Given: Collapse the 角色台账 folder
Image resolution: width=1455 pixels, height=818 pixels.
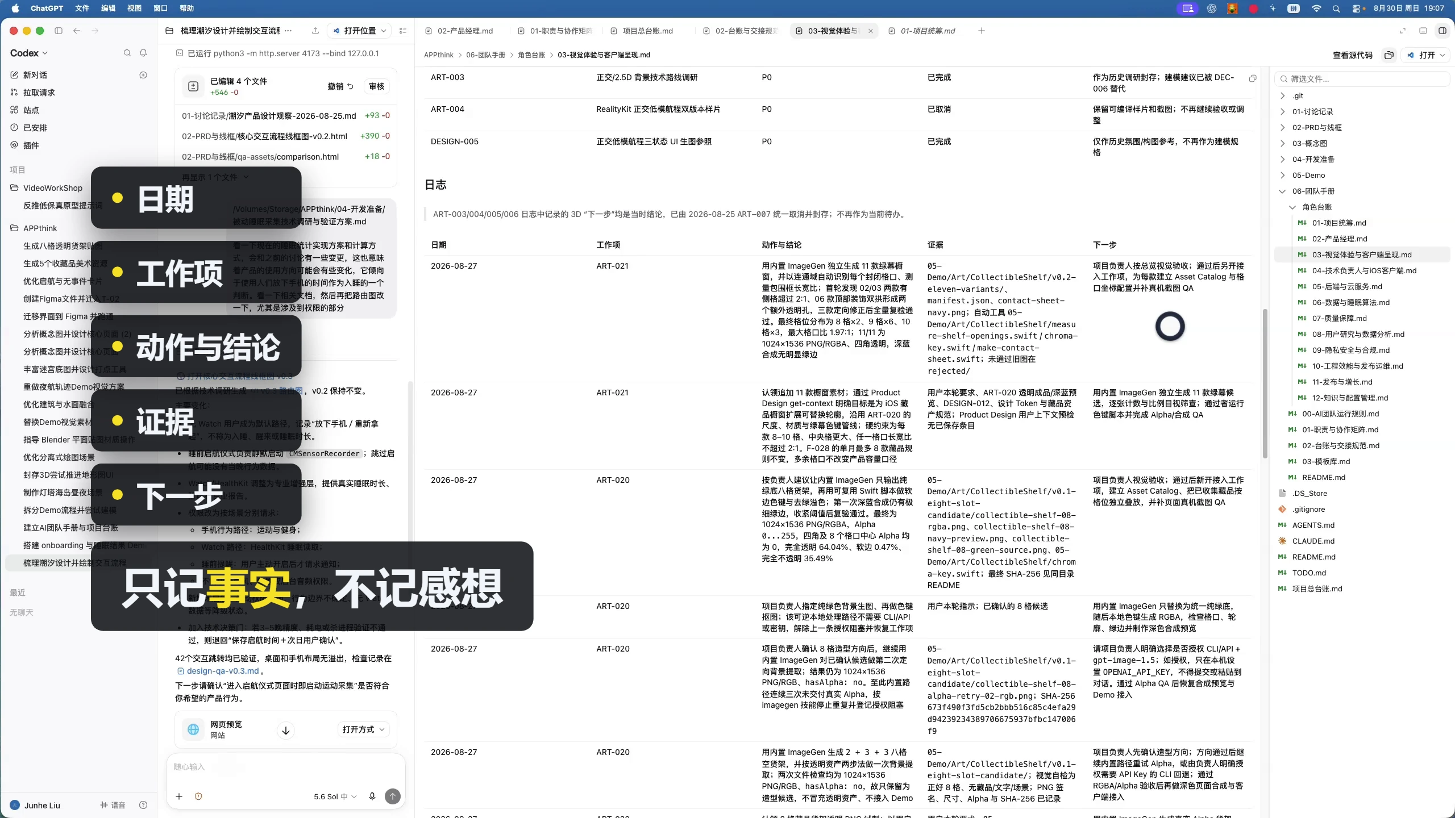Looking at the screenshot, I should (x=1292, y=207).
